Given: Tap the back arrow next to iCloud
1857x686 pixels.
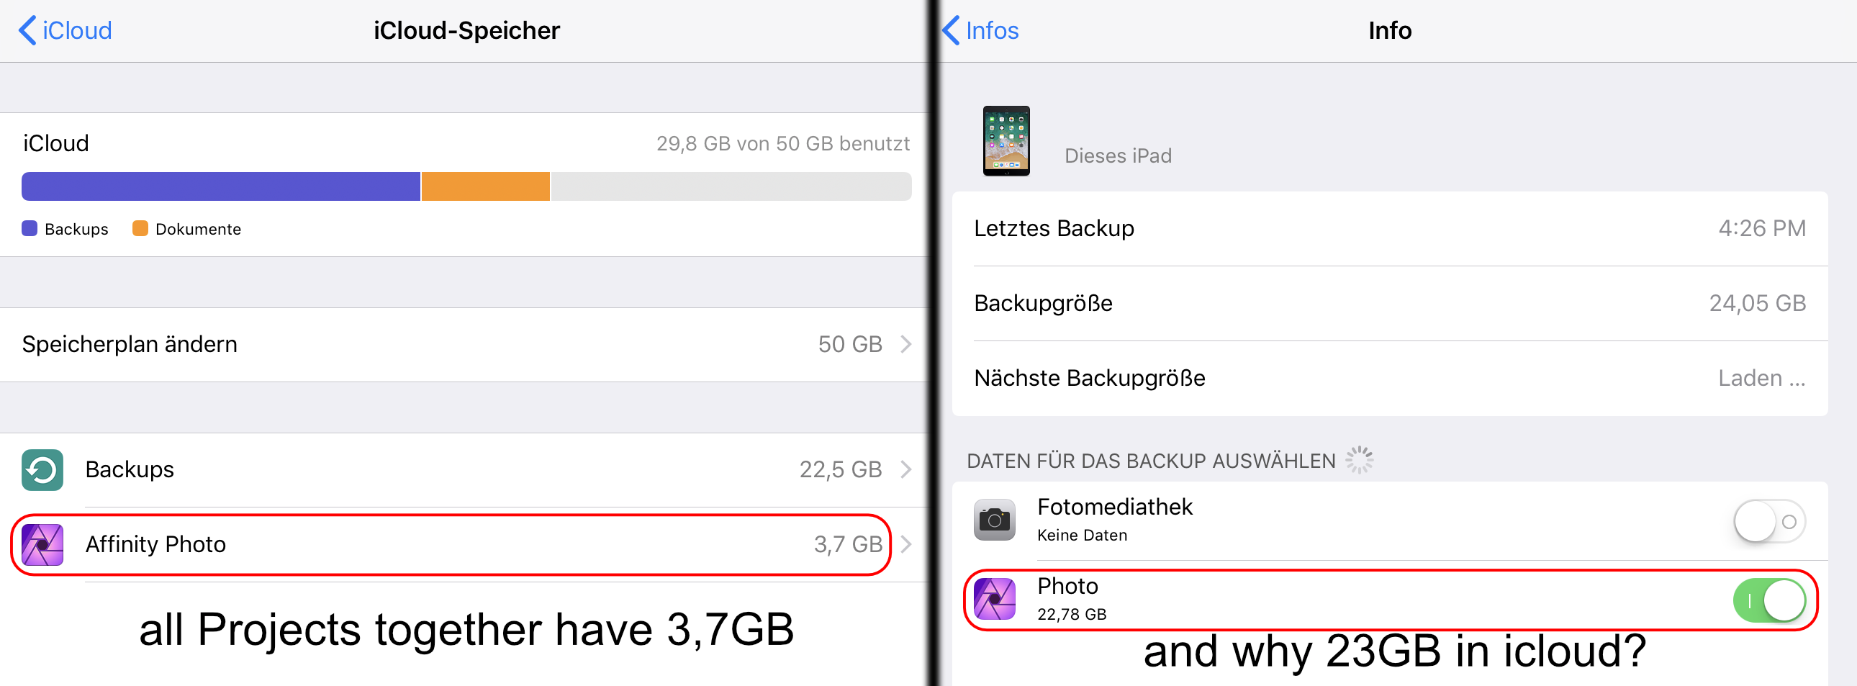Looking at the screenshot, I should point(27,30).
